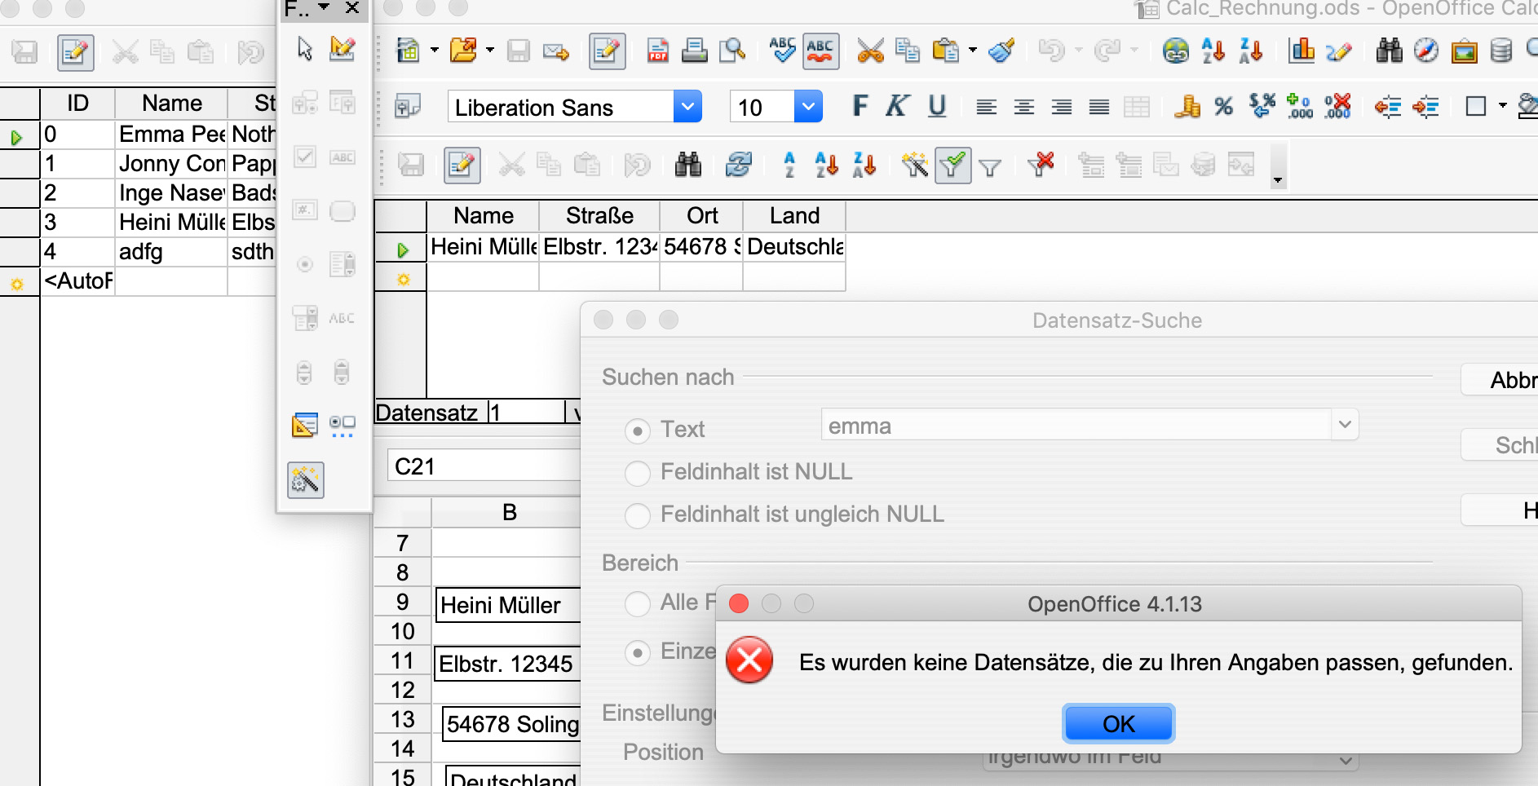The height and width of the screenshot is (786, 1538).
Task: Open Find & Replace binoculars in main toolbar
Action: (x=1389, y=51)
